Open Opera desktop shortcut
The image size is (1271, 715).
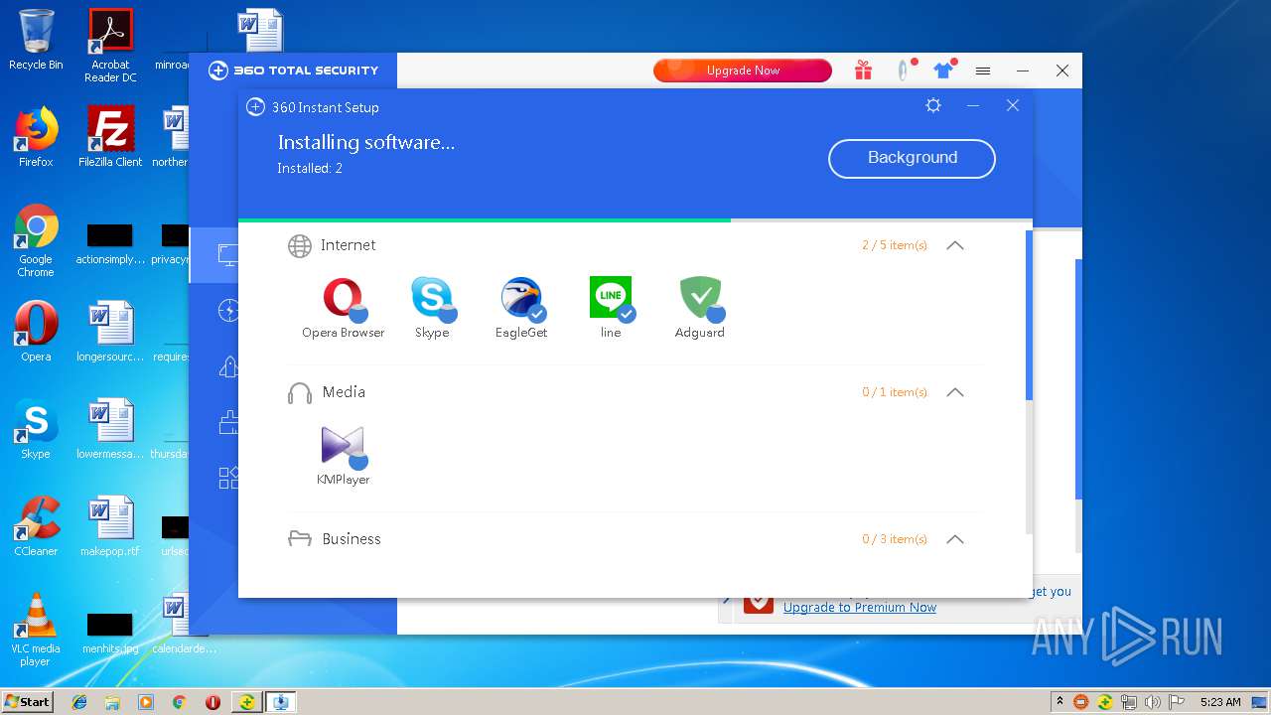pyautogui.click(x=36, y=332)
